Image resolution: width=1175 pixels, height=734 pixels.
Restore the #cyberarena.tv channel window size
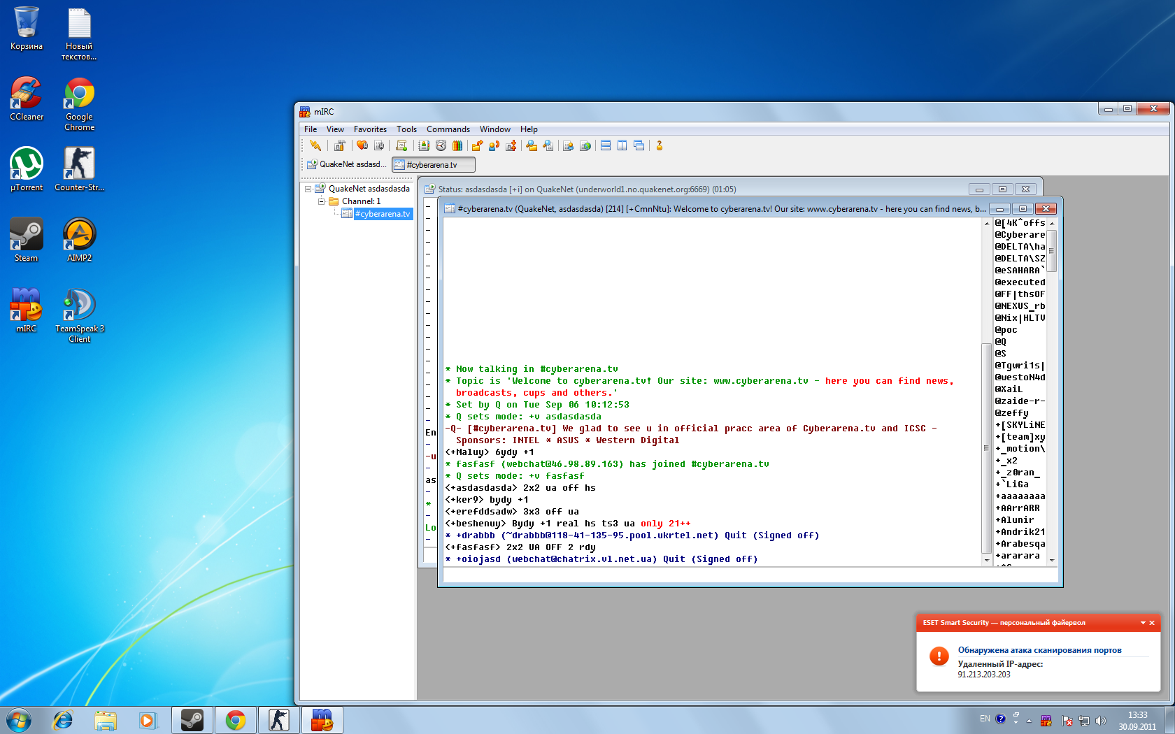coord(1023,209)
